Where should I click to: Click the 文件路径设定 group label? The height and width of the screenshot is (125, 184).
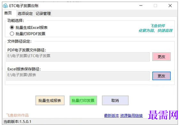(20, 41)
